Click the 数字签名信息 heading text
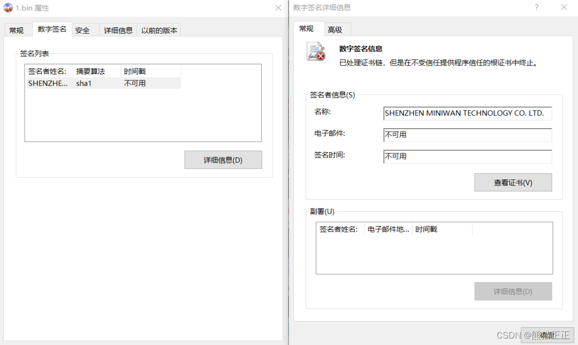This screenshot has height=345, width=578. tap(361, 49)
